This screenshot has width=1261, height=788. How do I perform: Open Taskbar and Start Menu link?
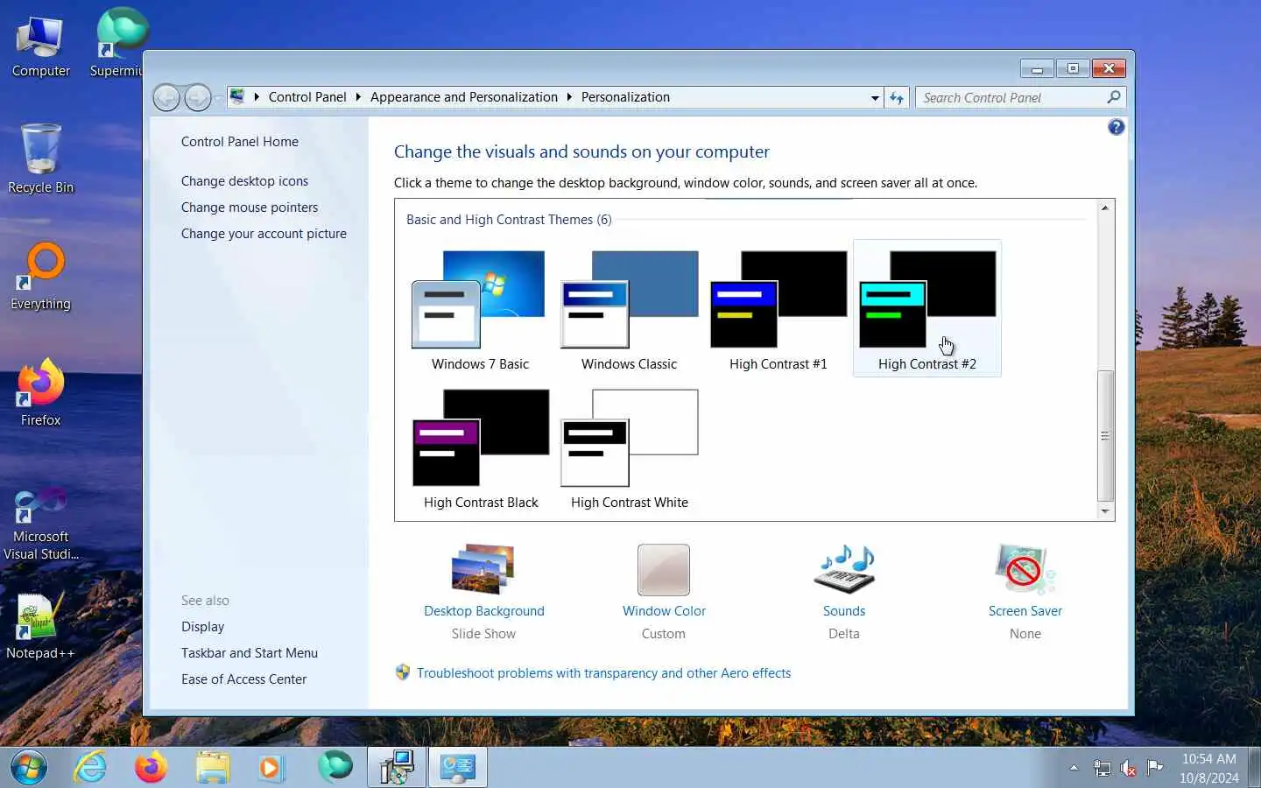coord(250,653)
